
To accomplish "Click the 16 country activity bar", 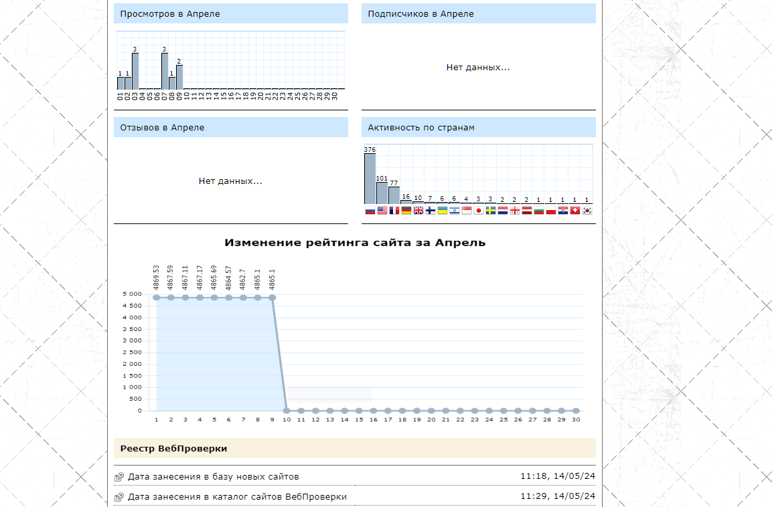I will (x=406, y=202).
